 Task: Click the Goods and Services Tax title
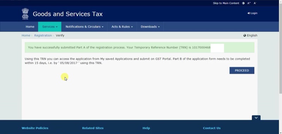(68, 14)
